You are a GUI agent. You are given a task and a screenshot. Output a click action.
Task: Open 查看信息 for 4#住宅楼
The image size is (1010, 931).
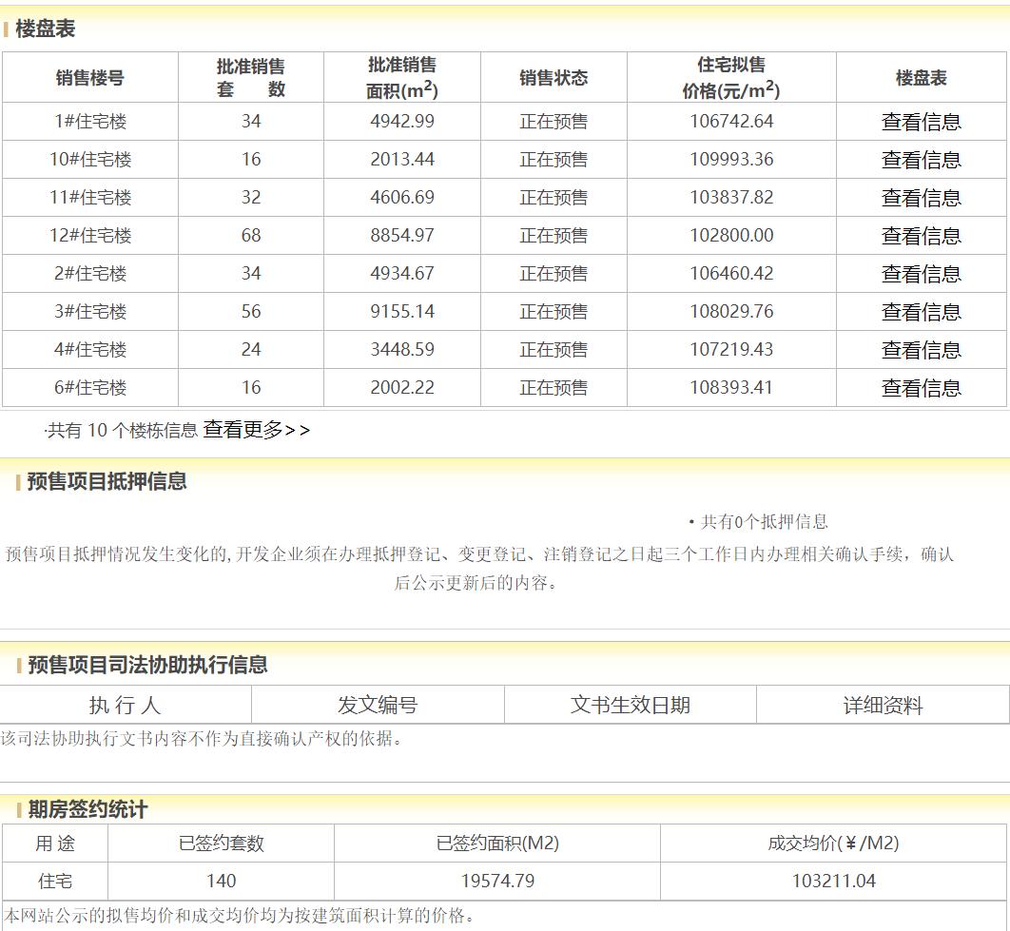(x=922, y=350)
